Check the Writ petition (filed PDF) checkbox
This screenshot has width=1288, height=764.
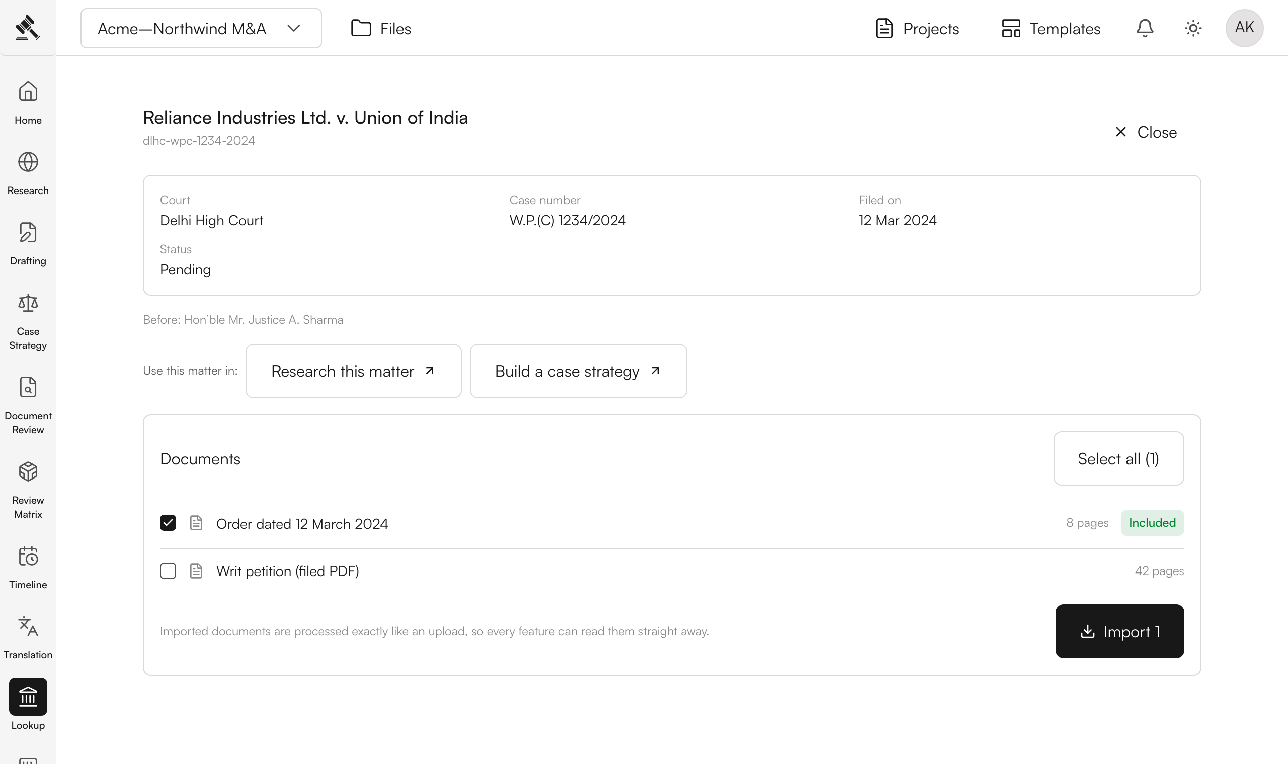click(x=168, y=571)
